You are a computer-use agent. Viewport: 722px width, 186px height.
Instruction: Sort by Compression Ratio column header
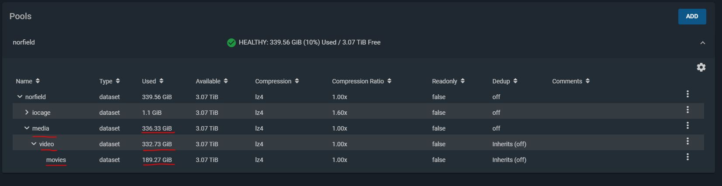click(362, 81)
